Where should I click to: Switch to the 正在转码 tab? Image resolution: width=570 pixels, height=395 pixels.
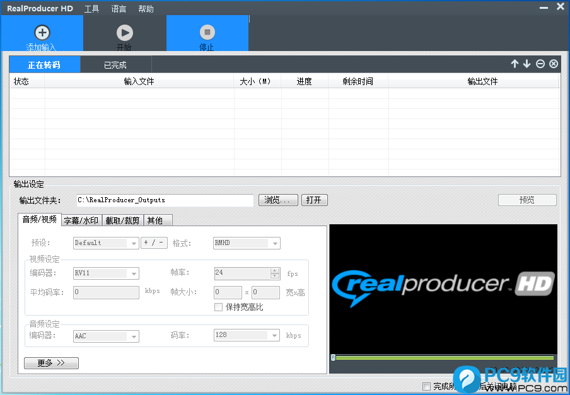pyautogui.click(x=44, y=65)
